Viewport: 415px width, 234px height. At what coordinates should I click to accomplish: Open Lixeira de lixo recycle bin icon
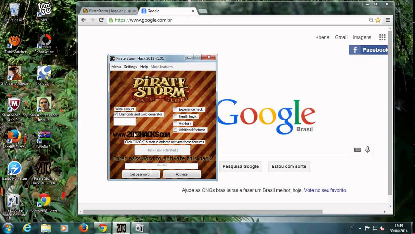tap(14, 12)
